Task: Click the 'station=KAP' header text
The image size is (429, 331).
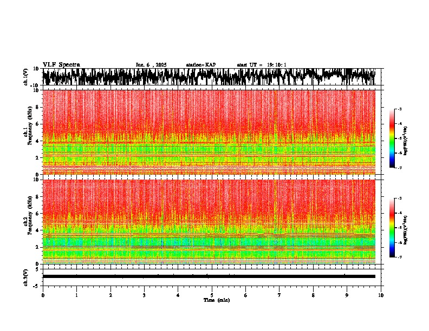Action: click(x=201, y=65)
